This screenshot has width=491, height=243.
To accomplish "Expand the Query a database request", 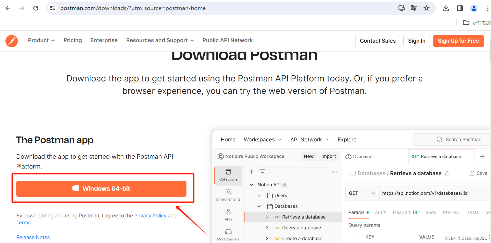I will tap(267, 228).
